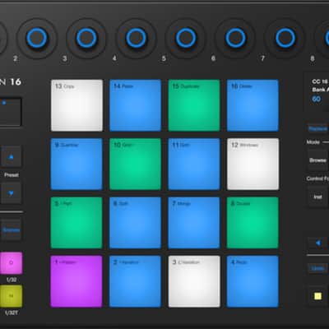Click the CC 16 Bank A display
This screenshot has width=329, height=329.
coord(317,92)
